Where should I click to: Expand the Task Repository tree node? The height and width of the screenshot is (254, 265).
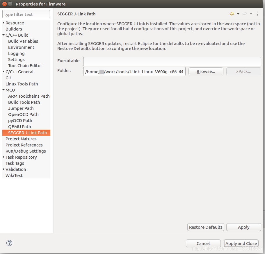coord(3,157)
